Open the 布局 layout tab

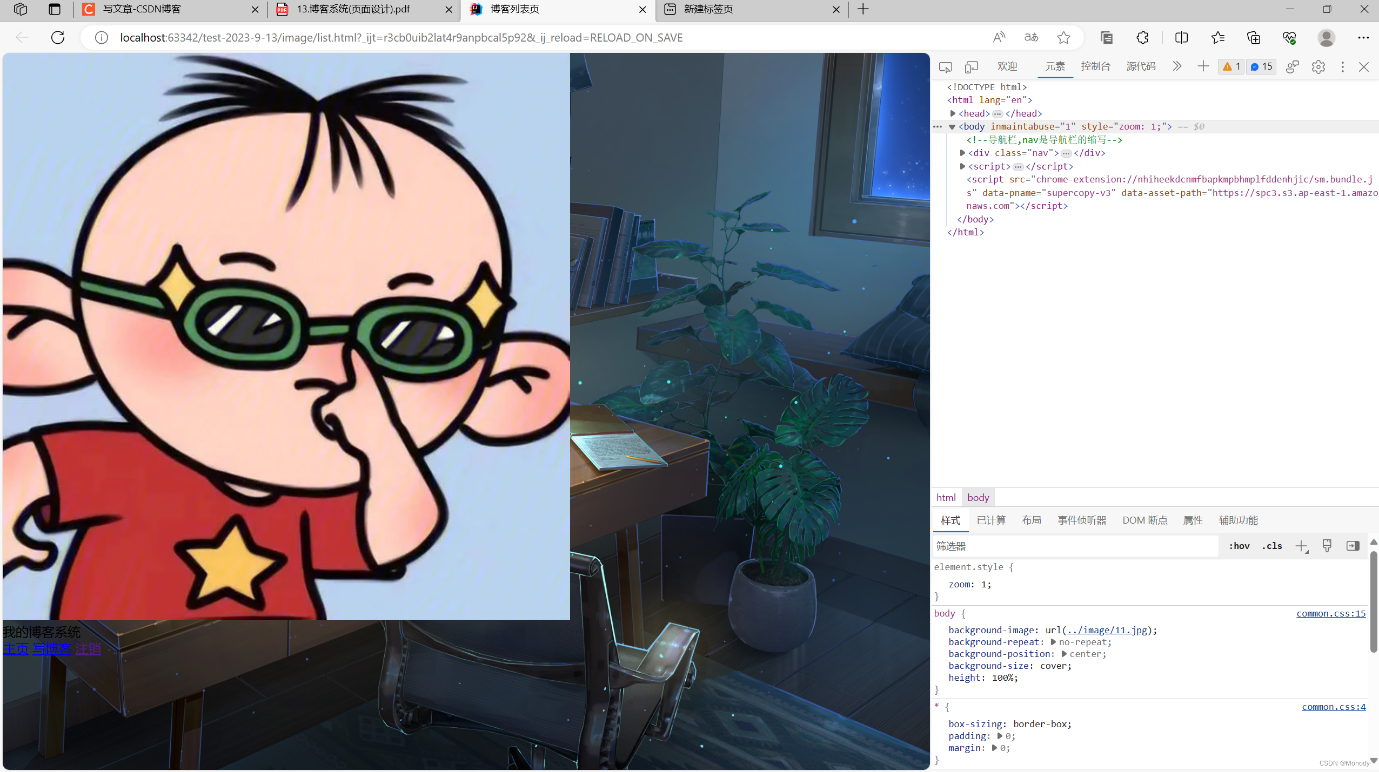(1031, 520)
